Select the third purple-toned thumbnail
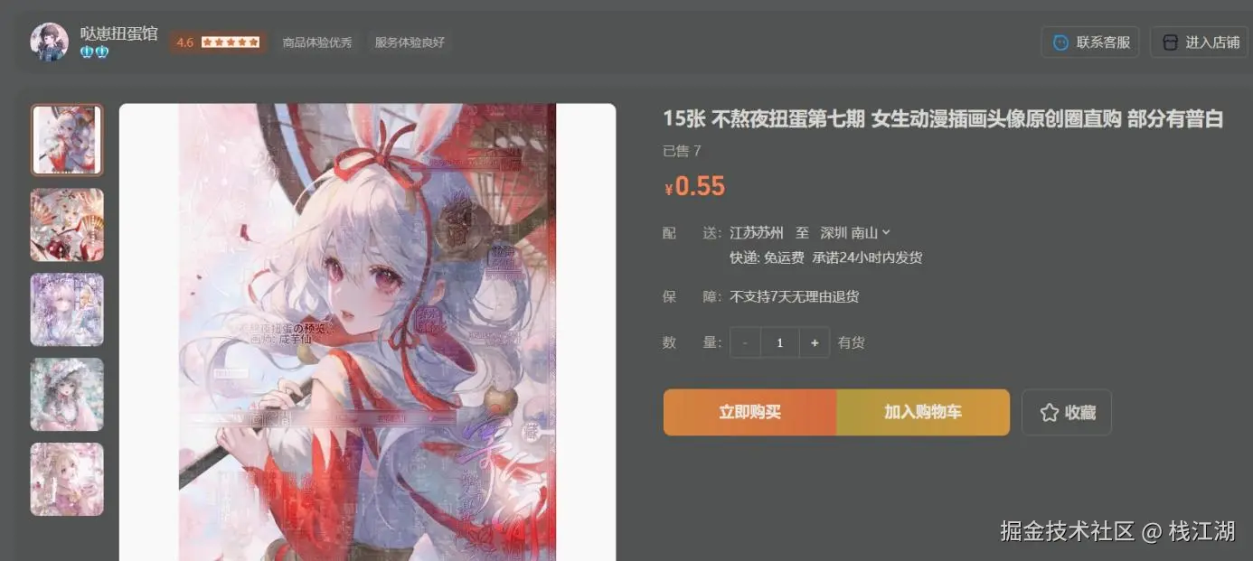Viewport: 1253px width, 561px height. (67, 310)
